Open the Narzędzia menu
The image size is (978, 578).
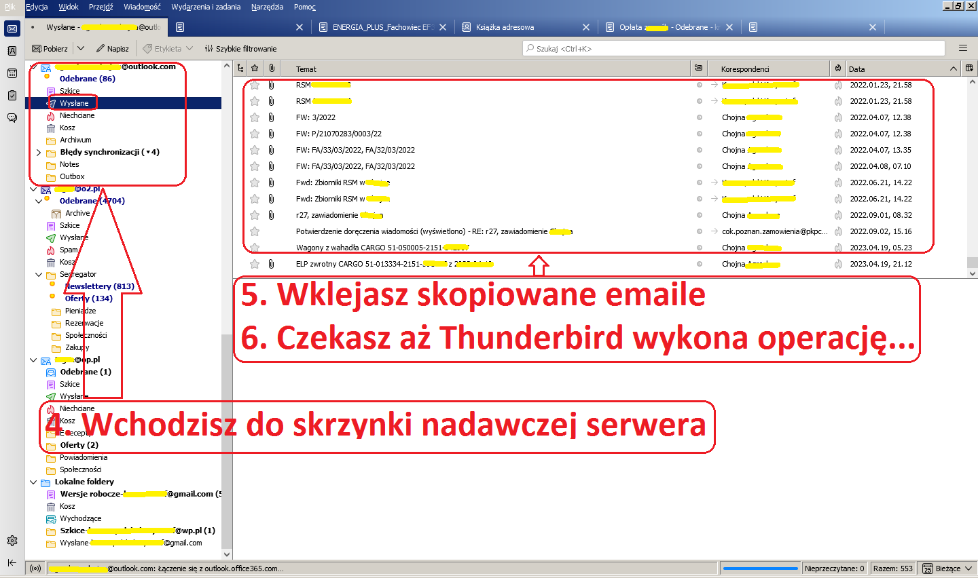[267, 7]
